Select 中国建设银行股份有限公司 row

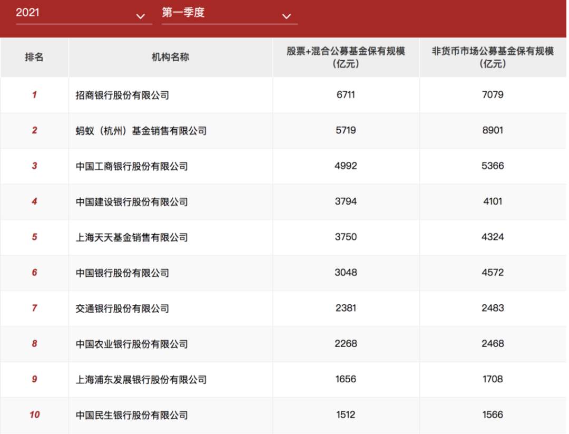(x=283, y=201)
